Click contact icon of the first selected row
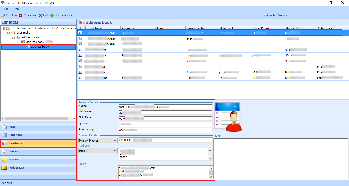The height and width of the screenshot is (186, 349). click(x=80, y=33)
